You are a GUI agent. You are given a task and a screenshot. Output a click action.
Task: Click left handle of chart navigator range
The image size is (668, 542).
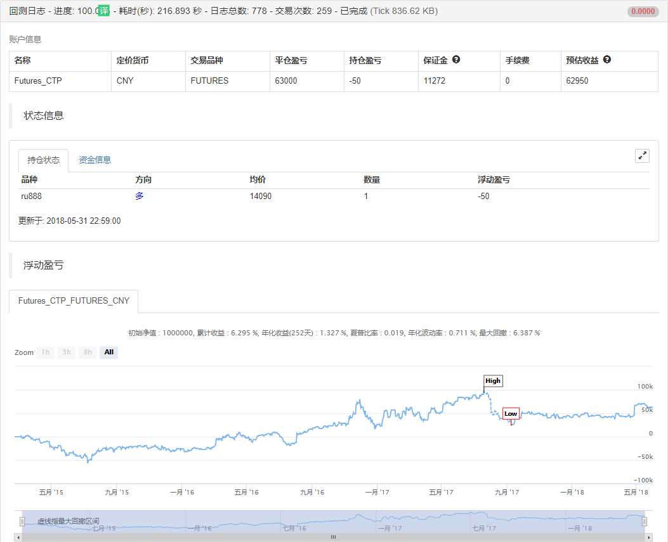[x=22, y=521]
